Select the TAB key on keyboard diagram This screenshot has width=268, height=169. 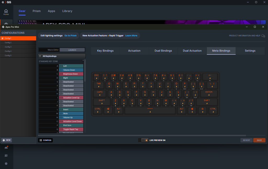99,85
